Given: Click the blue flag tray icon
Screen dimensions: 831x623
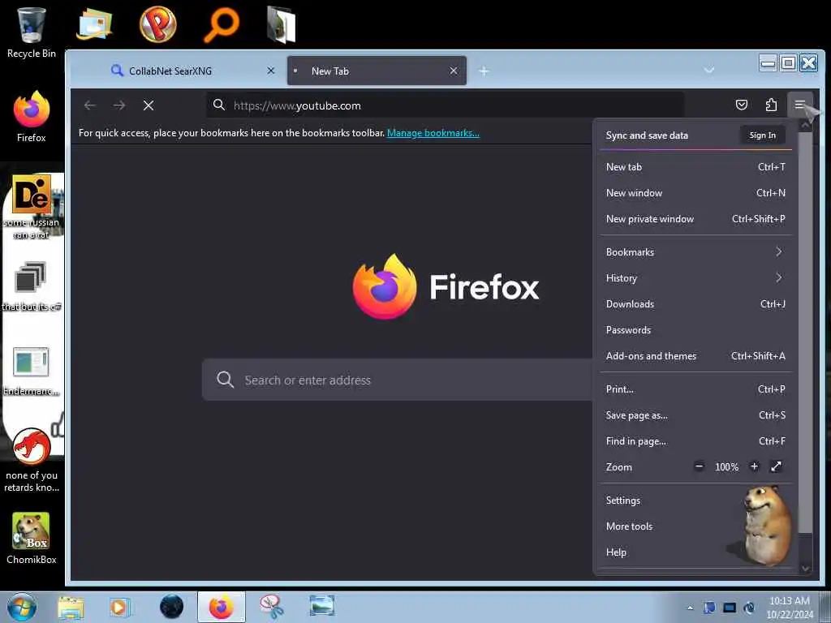Looking at the screenshot, I should (x=709, y=608).
